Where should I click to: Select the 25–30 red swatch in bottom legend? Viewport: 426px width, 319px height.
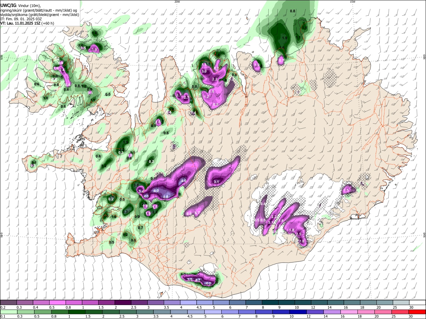[400, 312]
